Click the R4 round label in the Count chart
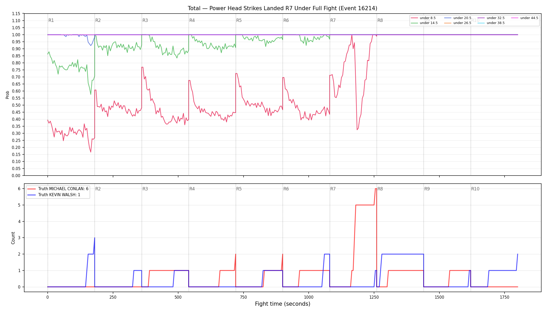The image size is (547, 313). [x=192, y=189]
